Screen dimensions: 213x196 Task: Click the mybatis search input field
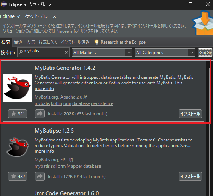click(x=43, y=52)
